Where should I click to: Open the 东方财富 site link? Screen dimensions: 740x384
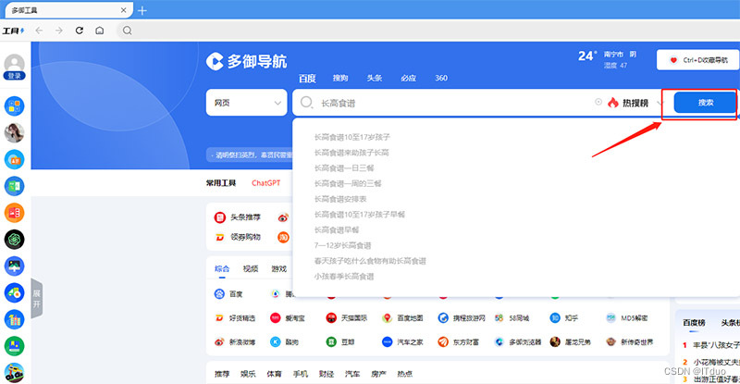(x=458, y=342)
